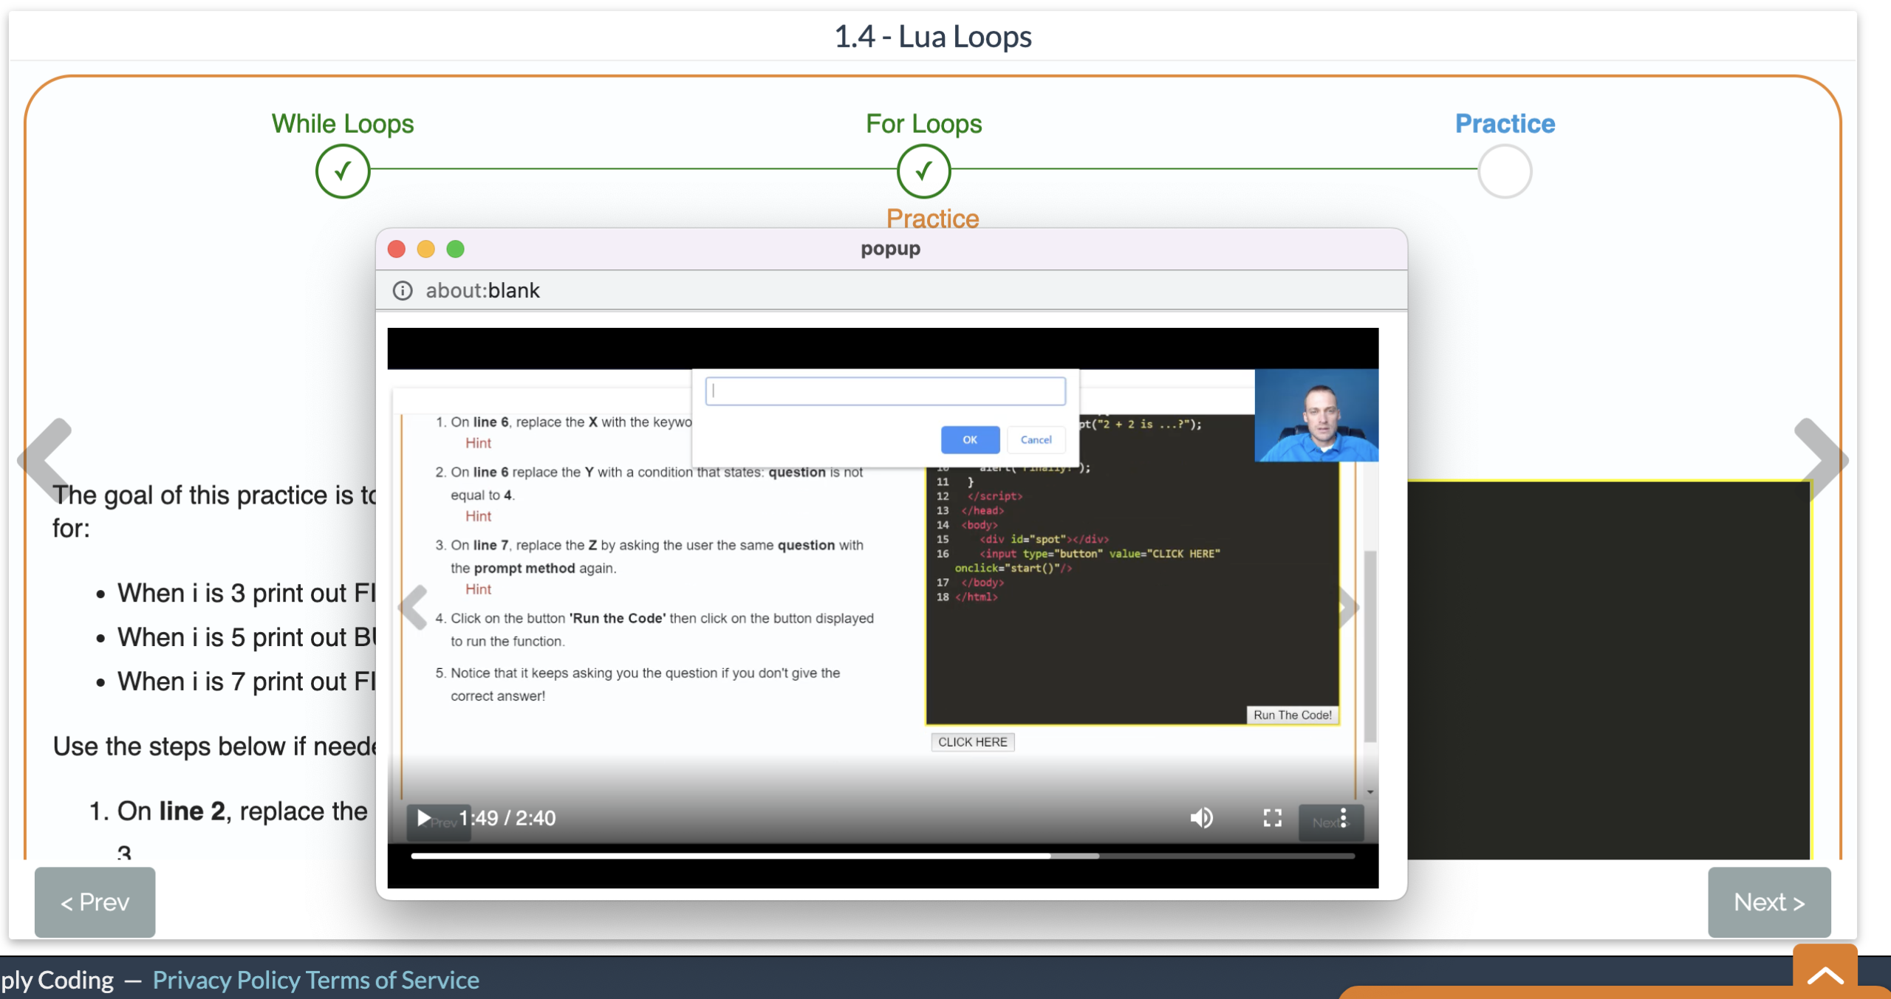The image size is (1891, 999).
Task: Go to the For Loops step circle
Action: click(923, 171)
